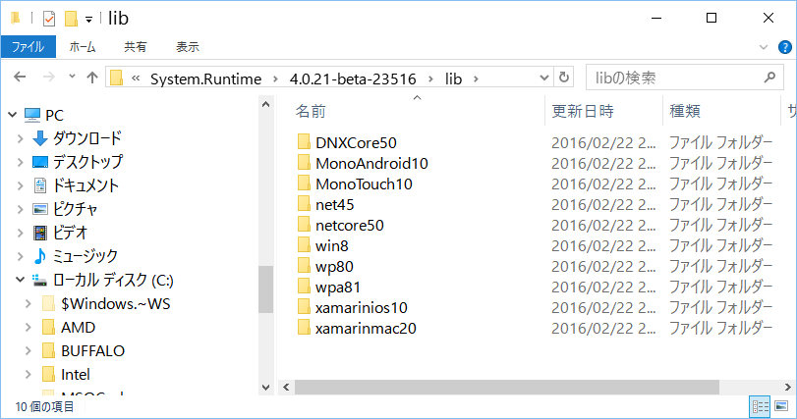
Task: Open the ファイル tab
Action: tap(28, 47)
